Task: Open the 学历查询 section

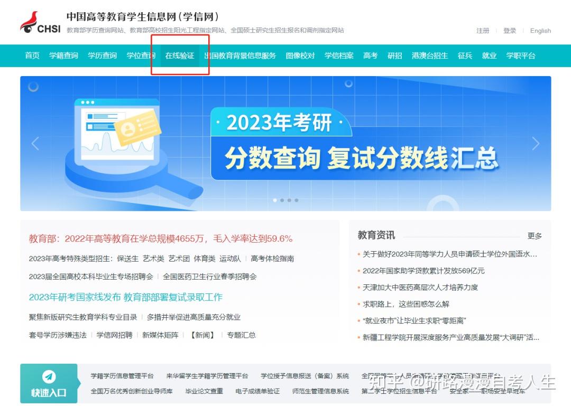Action: click(x=102, y=56)
